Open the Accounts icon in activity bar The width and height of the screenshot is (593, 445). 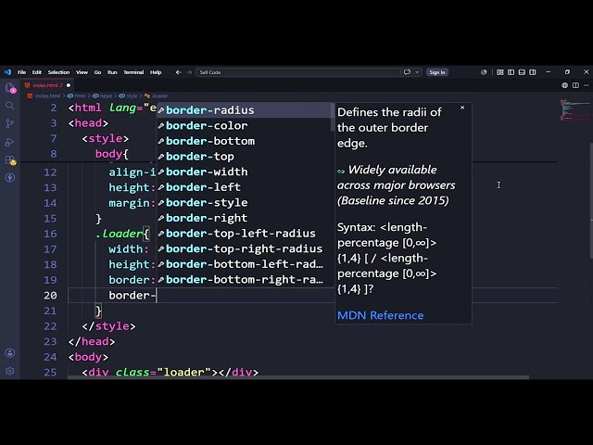click(10, 353)
